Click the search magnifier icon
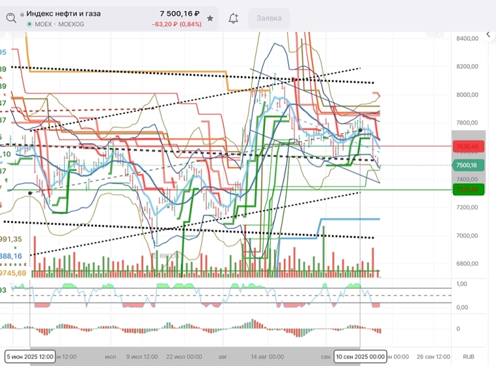 (x=10, y=18)
